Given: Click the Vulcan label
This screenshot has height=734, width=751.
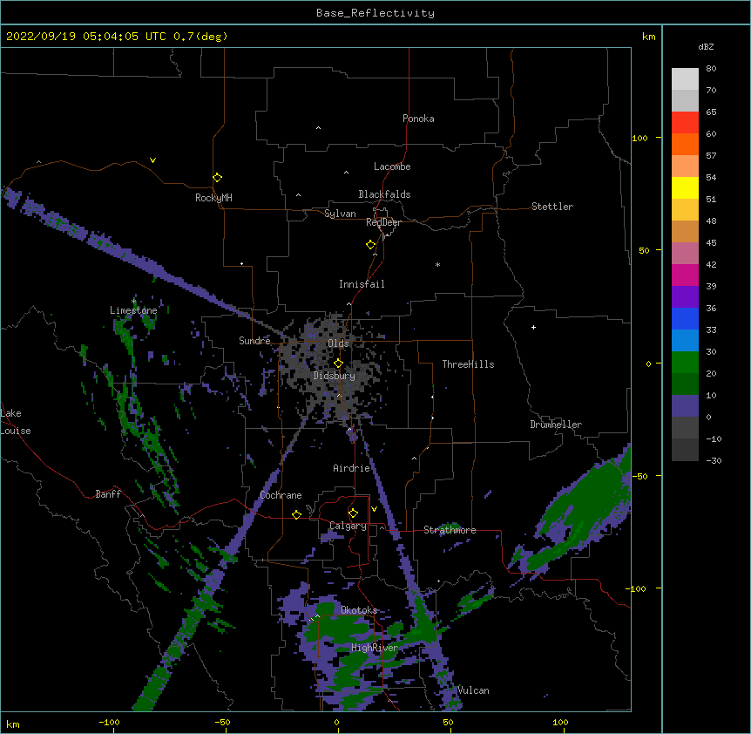Looking at the screenshot, I should [x=473, y=690].
